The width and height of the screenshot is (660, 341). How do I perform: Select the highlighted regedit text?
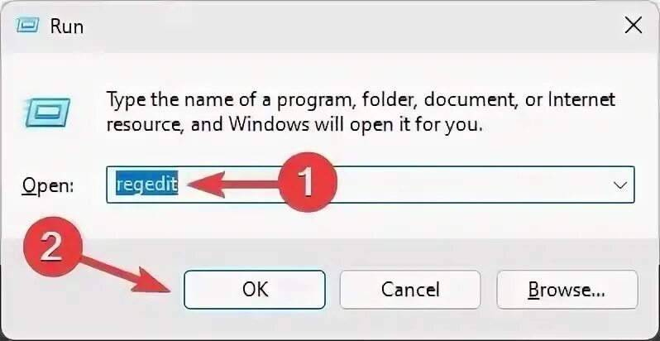(147, 185)
